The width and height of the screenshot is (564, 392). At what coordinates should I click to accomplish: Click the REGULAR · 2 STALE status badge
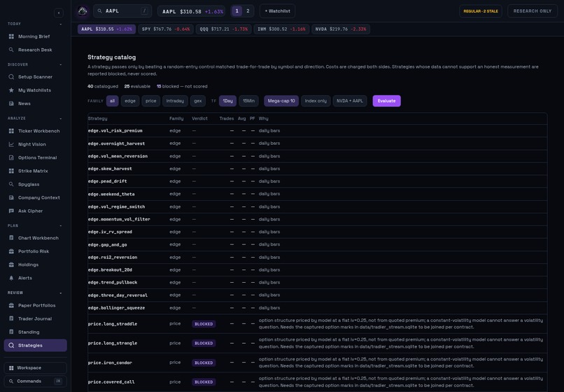[x=481, y=11]
